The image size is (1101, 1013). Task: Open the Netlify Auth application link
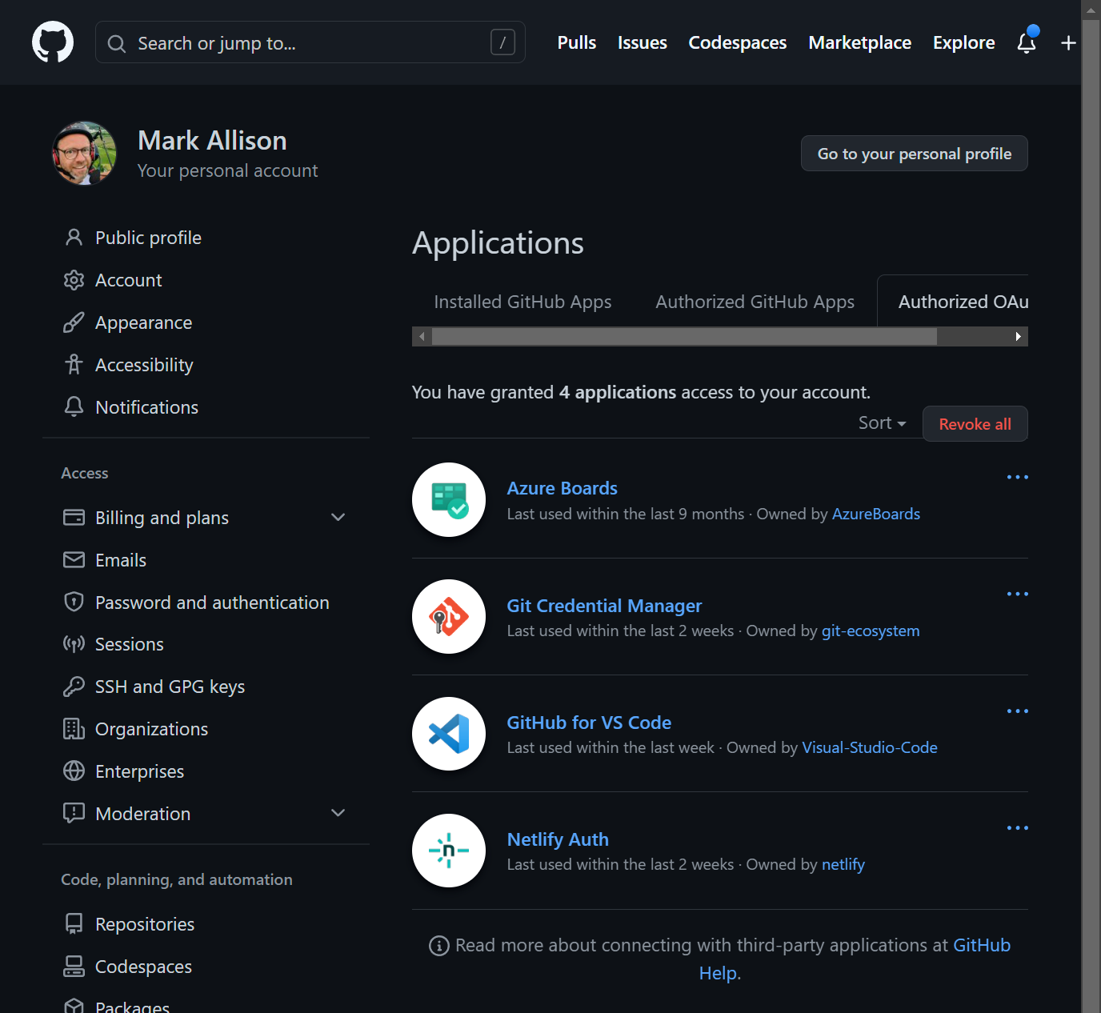tap(558, 839)
